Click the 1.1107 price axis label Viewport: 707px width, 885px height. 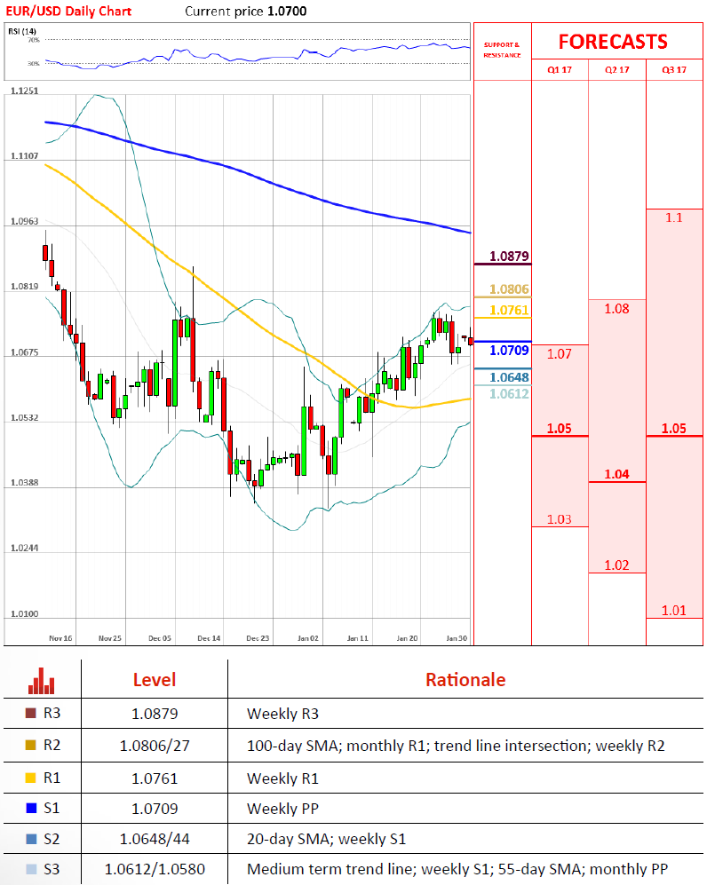(x=25, y=155)
